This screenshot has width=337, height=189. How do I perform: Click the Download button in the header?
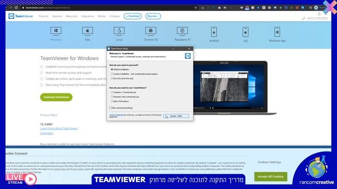132,16
